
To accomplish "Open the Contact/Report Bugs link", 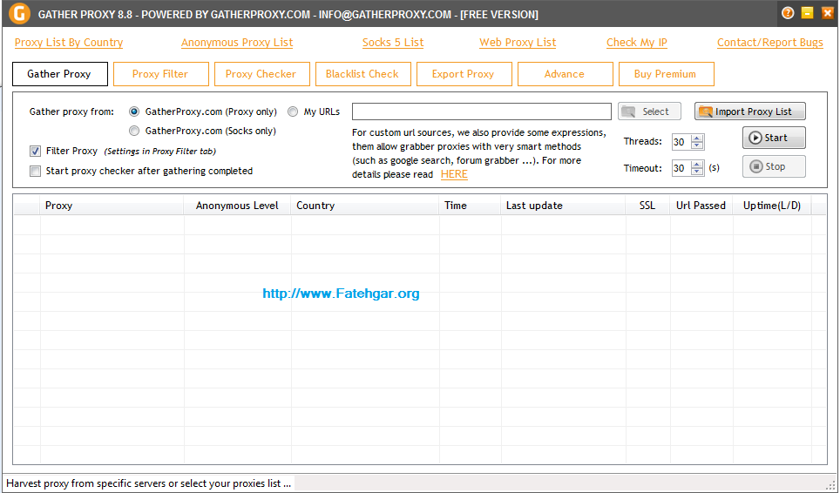I will 769,43.
